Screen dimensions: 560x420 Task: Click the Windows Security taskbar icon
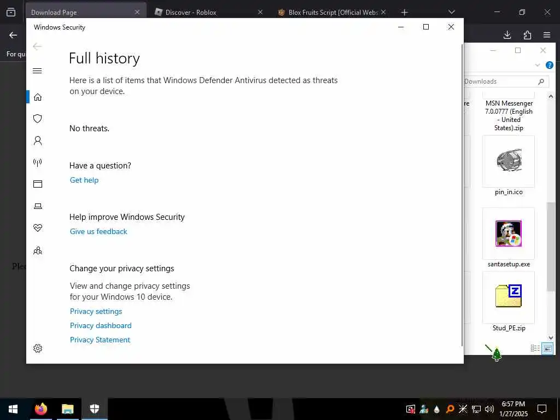pos(94,409)
